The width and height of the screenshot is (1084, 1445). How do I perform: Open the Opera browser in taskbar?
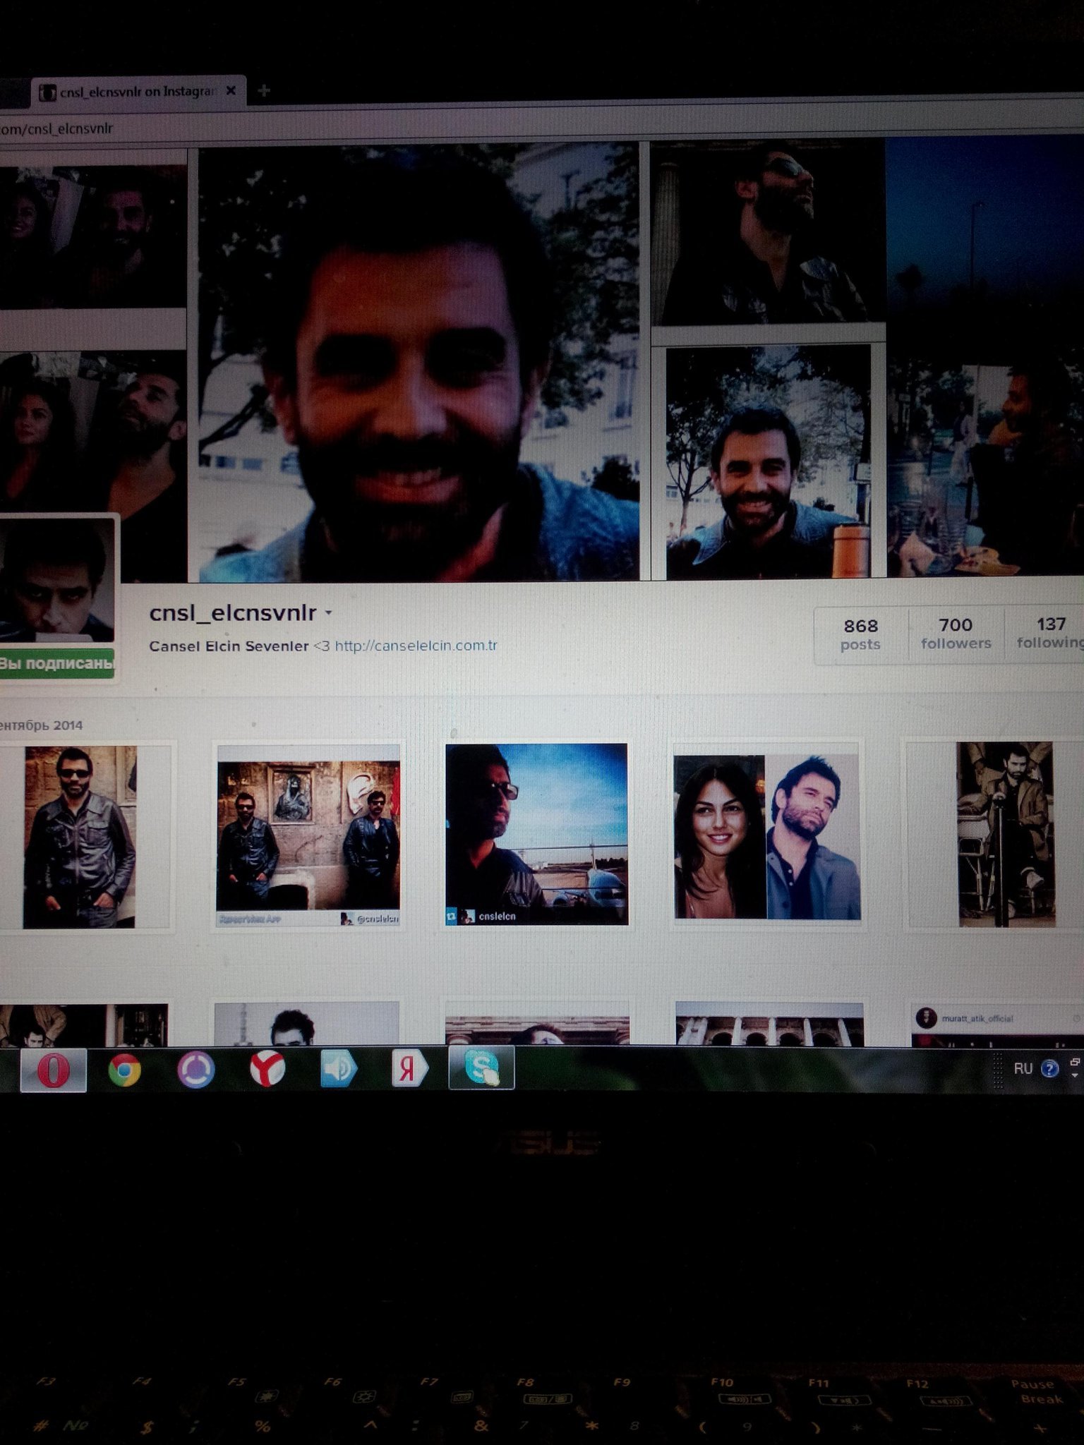pos(54,1070)
